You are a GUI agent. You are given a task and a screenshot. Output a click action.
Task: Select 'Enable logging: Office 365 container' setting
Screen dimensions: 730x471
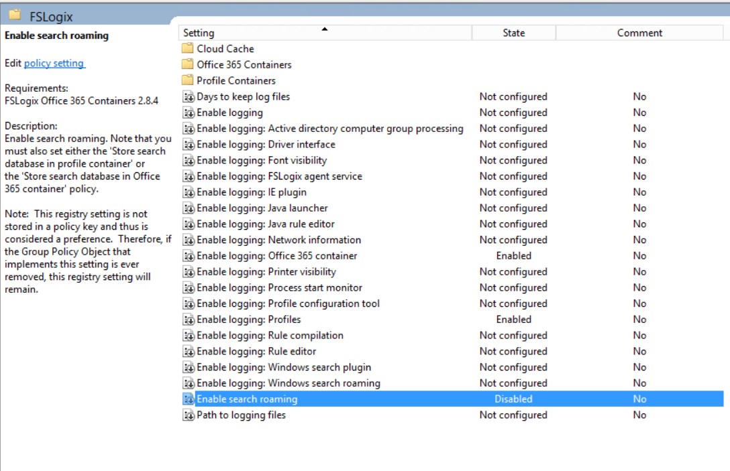(277, 256)
